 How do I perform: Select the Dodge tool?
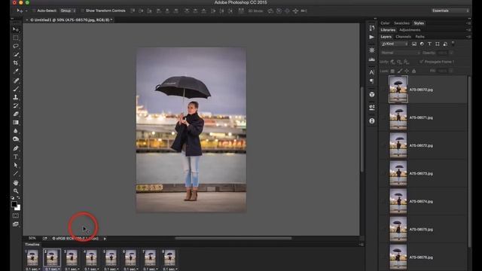coord(16,139)
